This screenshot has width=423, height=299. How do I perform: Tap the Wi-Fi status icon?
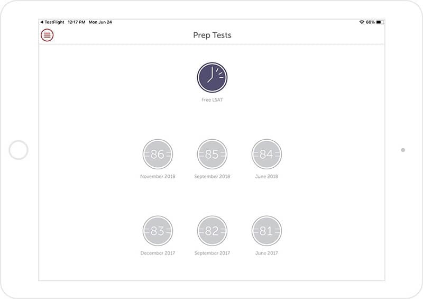tap(362, 22)
